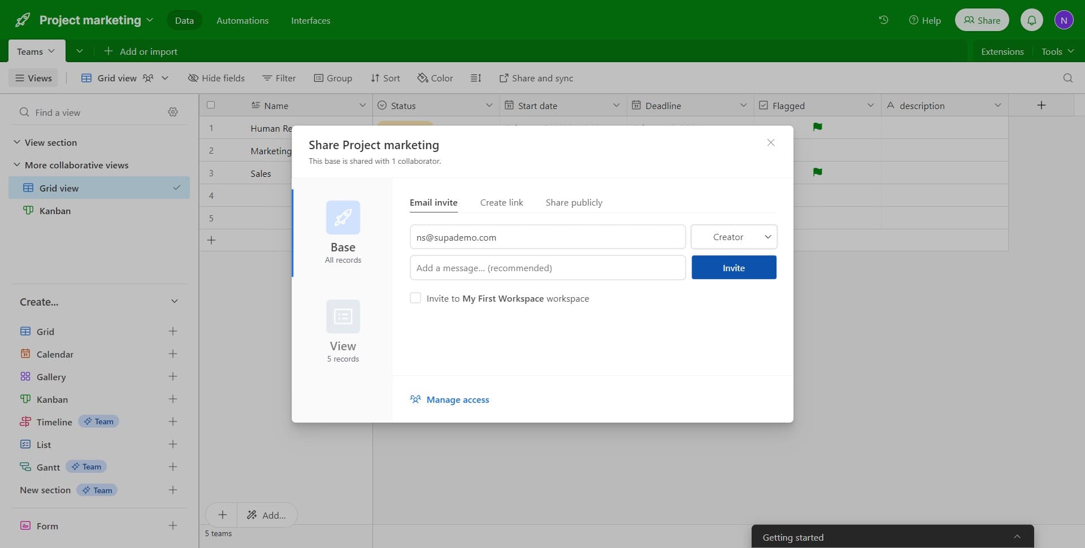The image size is (1085, 548).
Task: Toggle the Hide fields option
Action: pos(216,78)
